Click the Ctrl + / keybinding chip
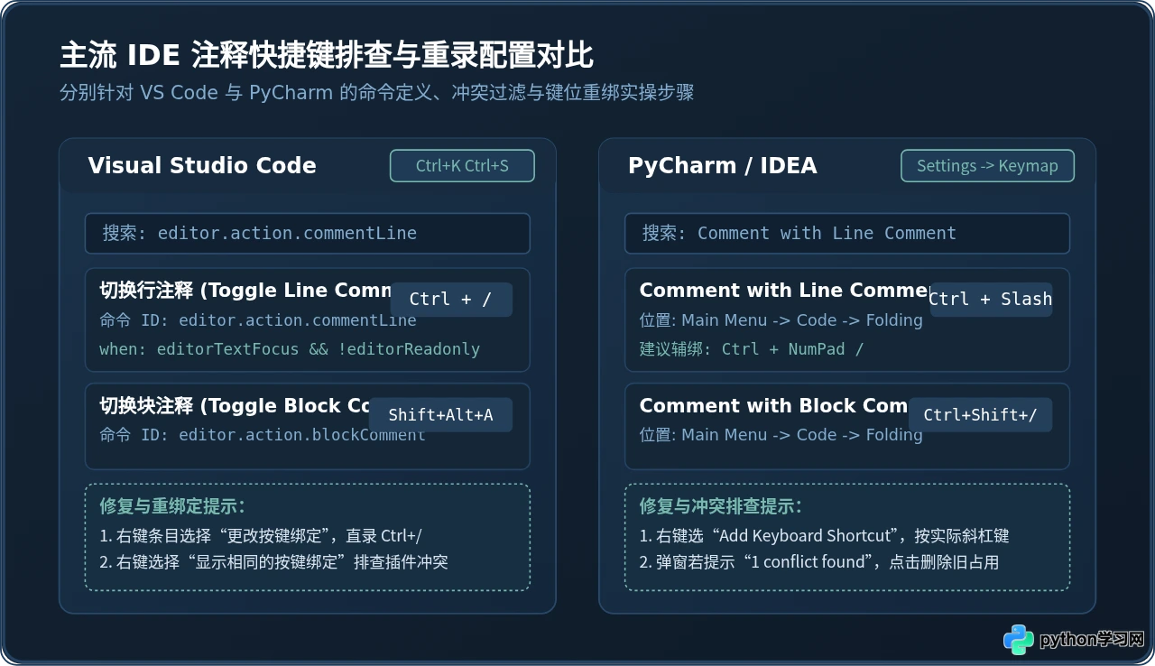Screen dimensions: 1155x666 click(x=451, y=300)
